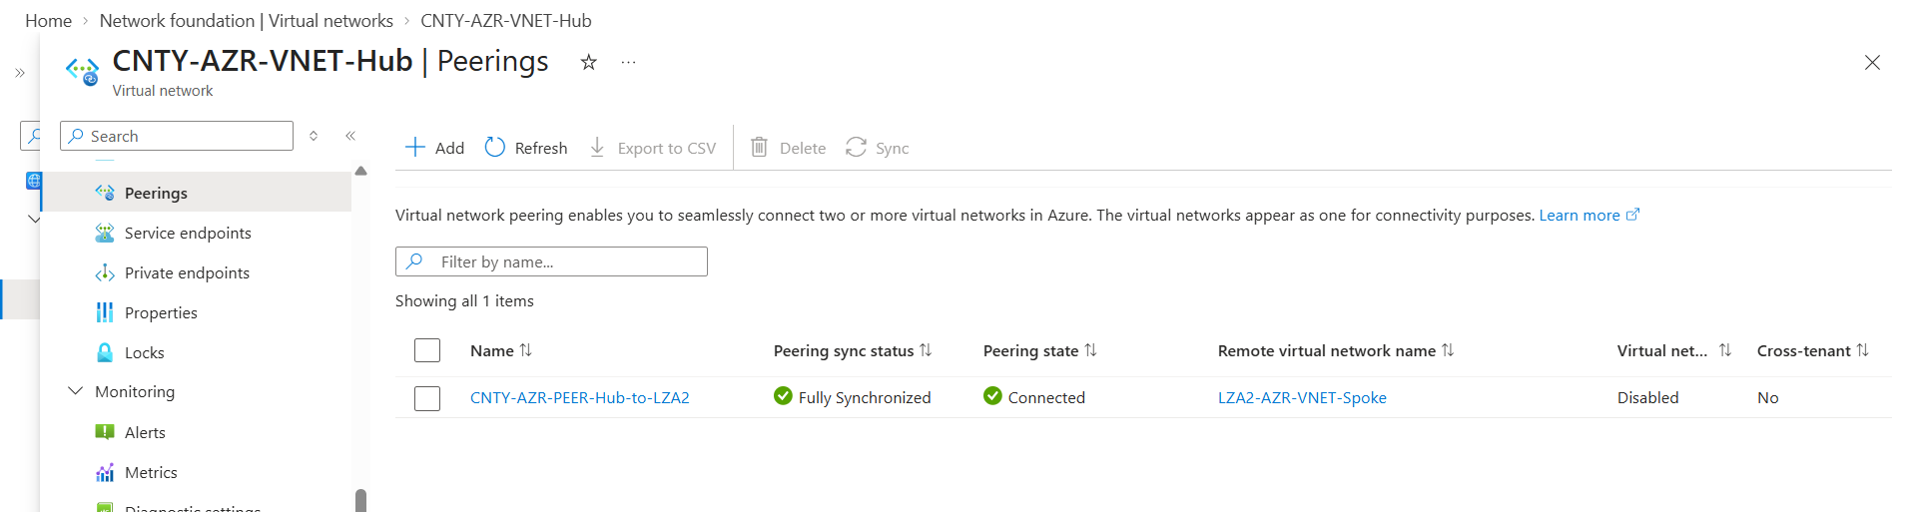Click the Service endpoints icon
1915x512 pixels.
click(x=105, y=233)
